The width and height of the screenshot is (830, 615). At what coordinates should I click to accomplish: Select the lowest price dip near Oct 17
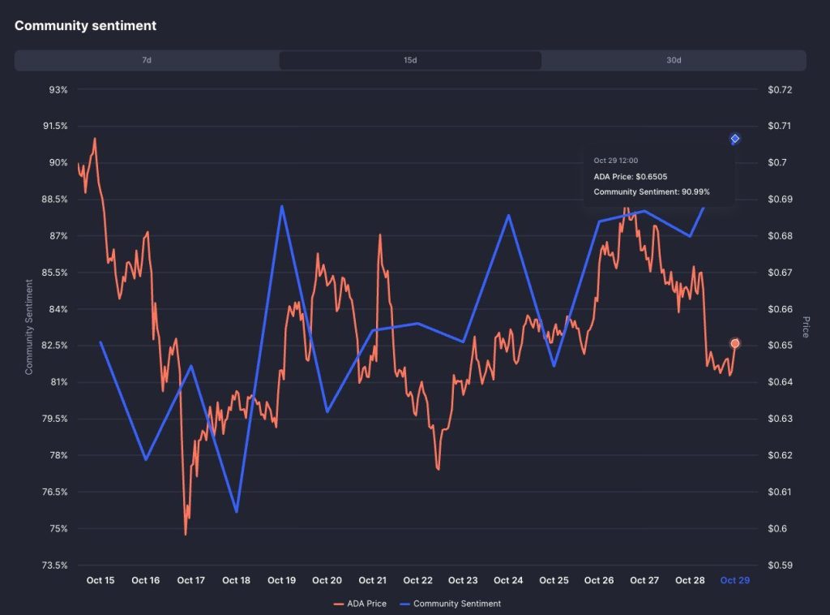coord(186,534)
